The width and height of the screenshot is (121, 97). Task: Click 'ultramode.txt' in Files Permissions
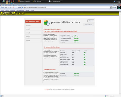coord(63,75)
